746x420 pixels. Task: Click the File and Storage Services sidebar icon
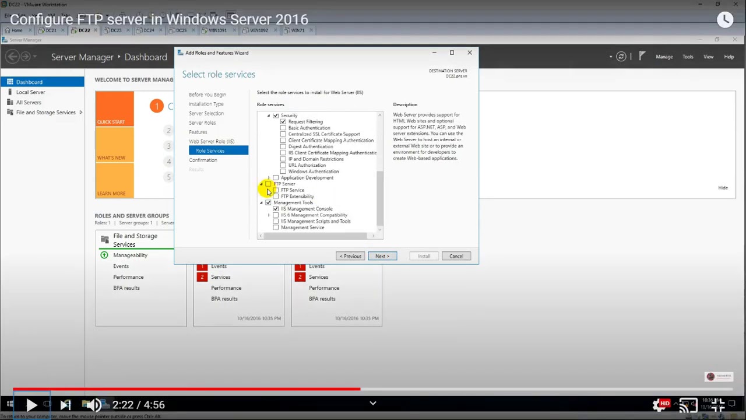(10, 113)
